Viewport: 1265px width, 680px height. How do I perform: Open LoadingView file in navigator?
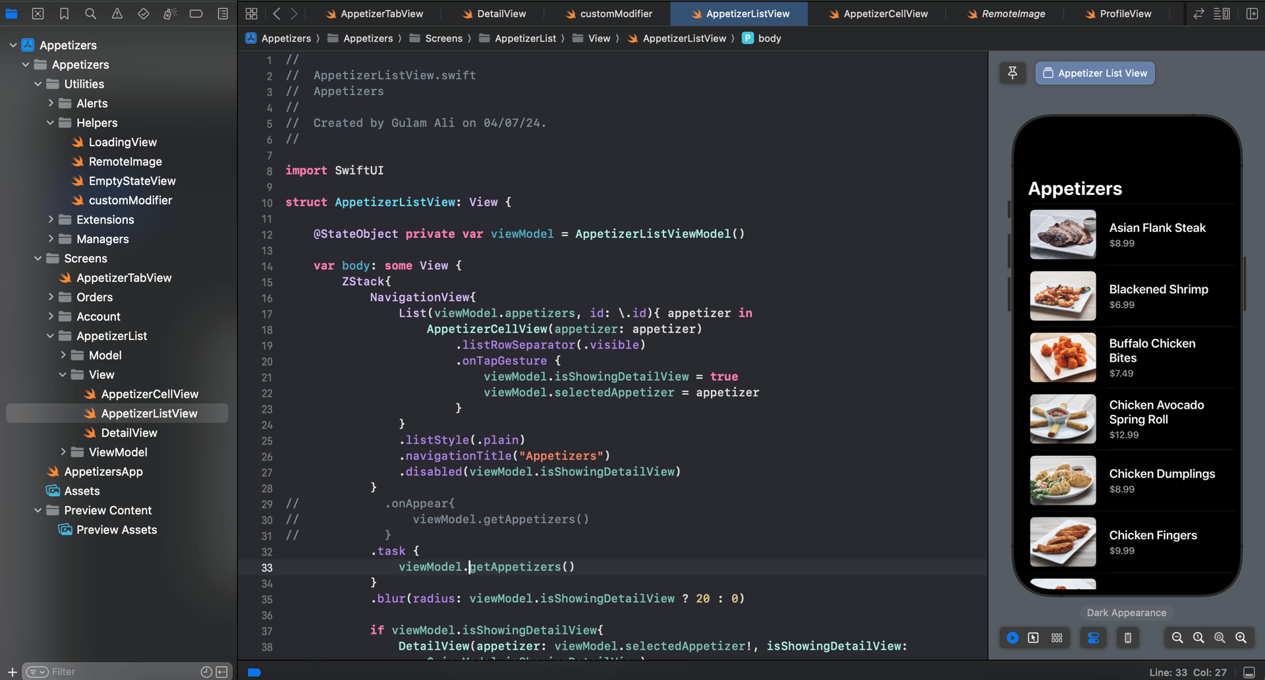(x=123, y=142)
